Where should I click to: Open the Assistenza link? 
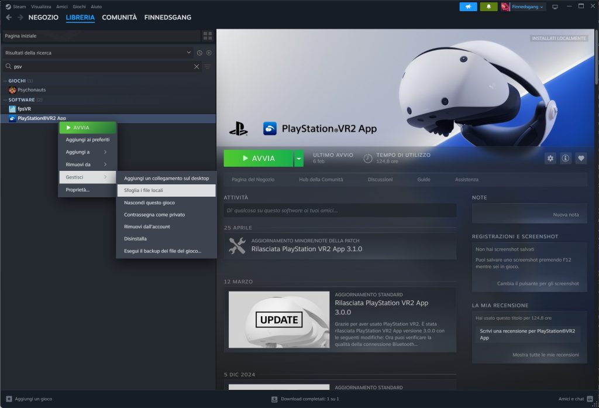pyautogui.click(x=466, y=179)
